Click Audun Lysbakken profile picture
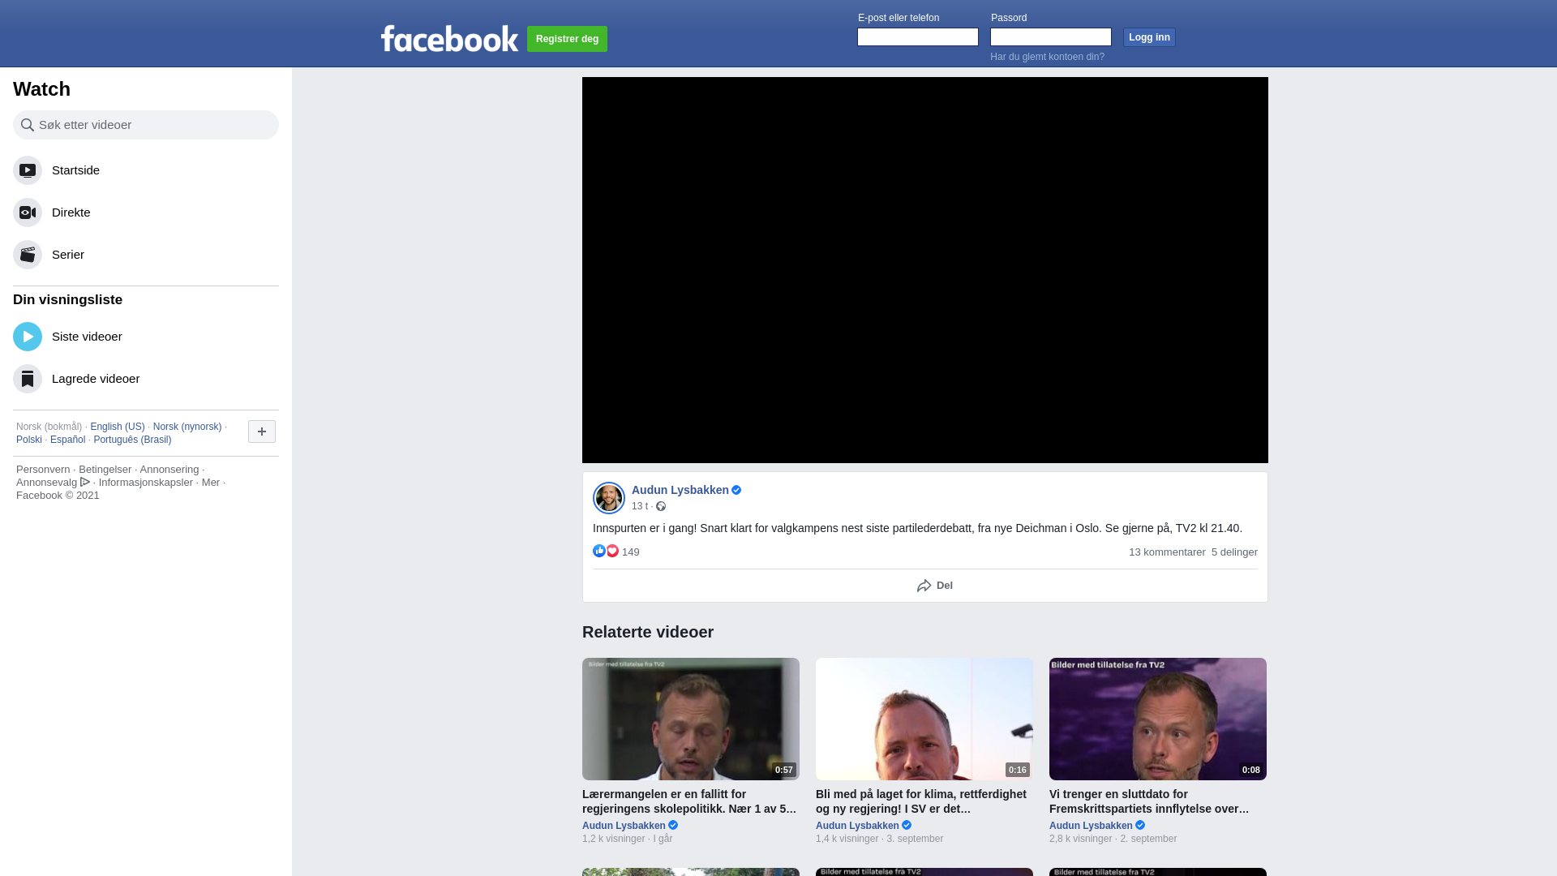 click(x=609, y=498)
